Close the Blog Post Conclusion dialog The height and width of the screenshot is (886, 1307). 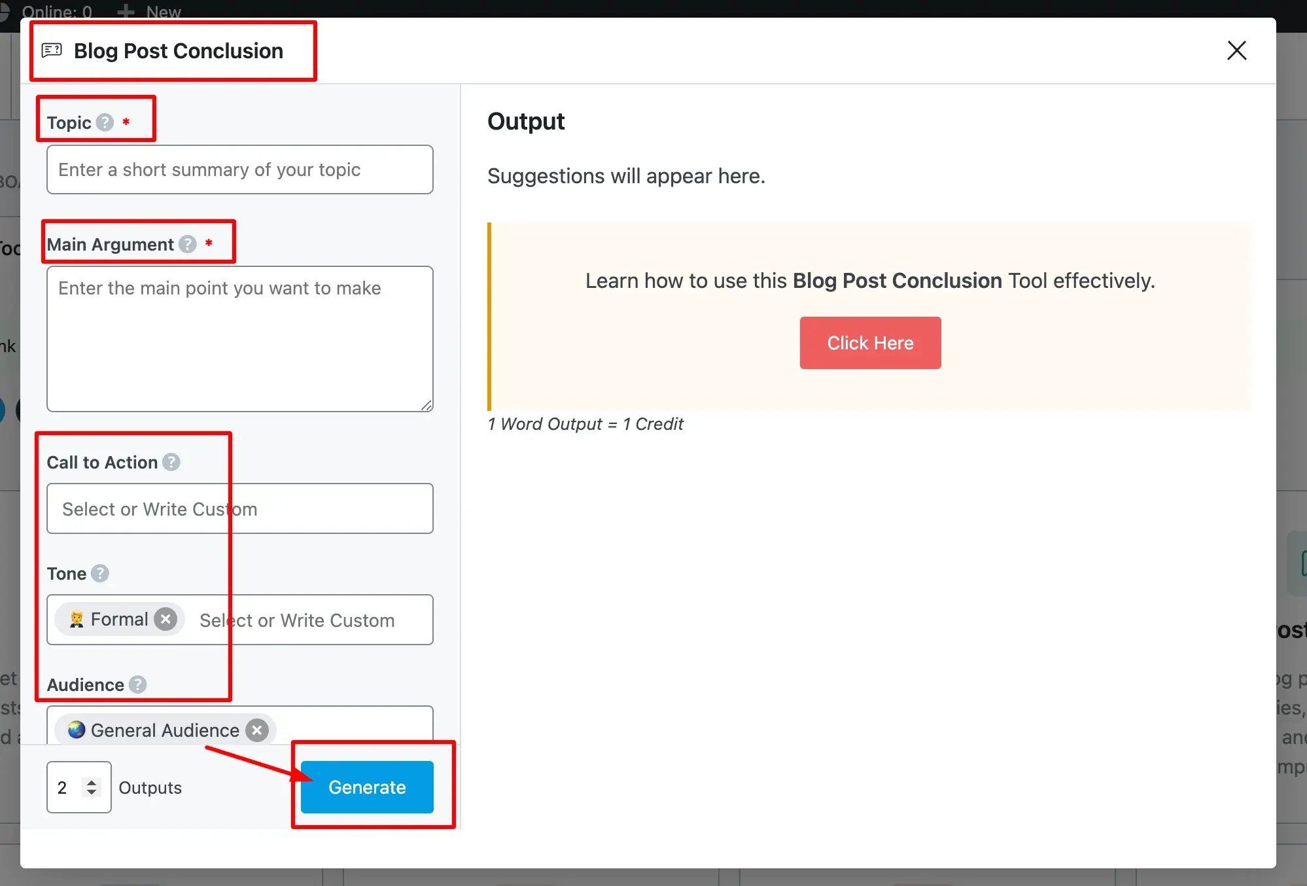coord(1236,50)
